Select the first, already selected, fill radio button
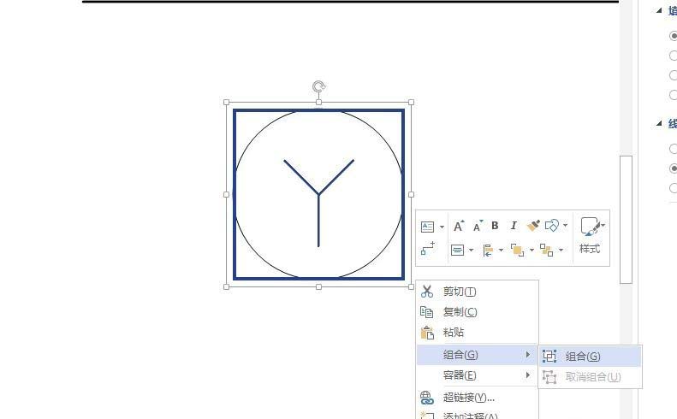Screen dimensions: 677x419 [674, 36]
